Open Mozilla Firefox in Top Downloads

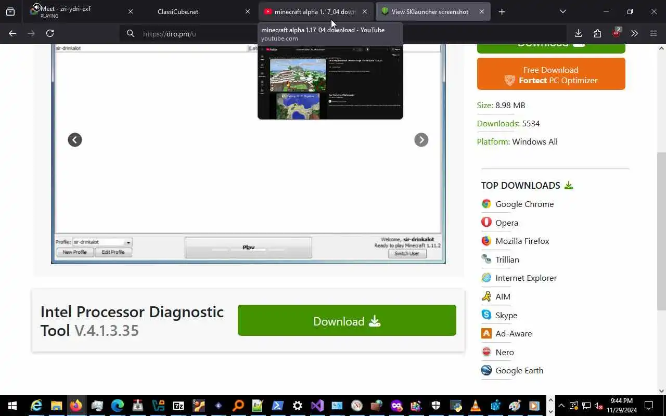[x=522, y=241]
